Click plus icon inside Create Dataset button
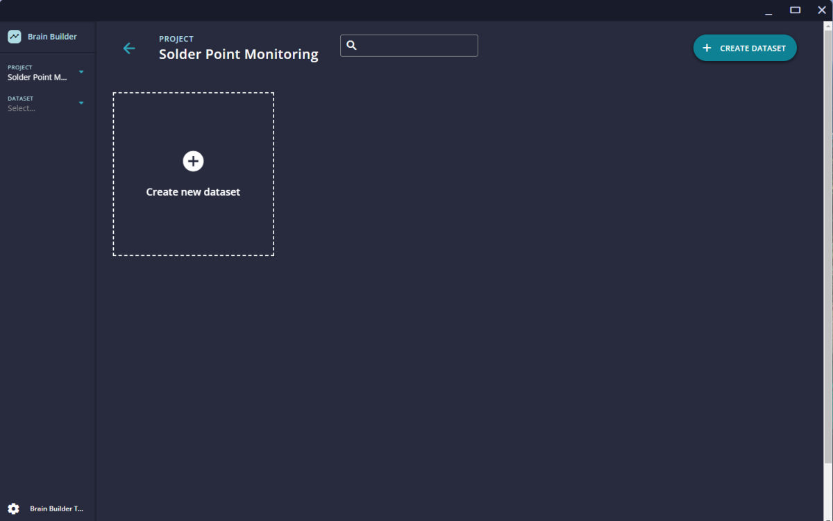833x521 pixels. pos(707,48)
